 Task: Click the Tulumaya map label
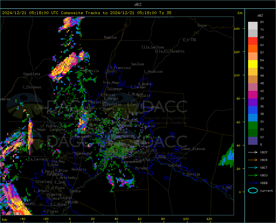coord(115,89)
